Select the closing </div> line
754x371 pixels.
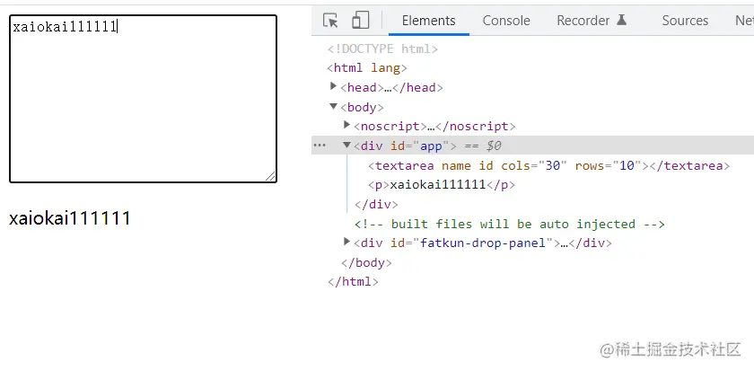pyautogui.click(x=376, y=204)
